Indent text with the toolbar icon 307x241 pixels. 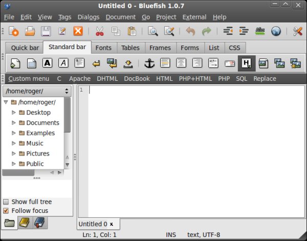[x=244, y=31]
